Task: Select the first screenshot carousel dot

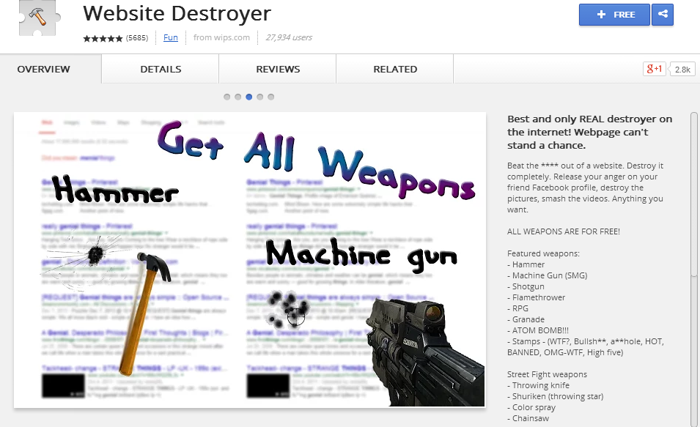Action: (226, 97)
